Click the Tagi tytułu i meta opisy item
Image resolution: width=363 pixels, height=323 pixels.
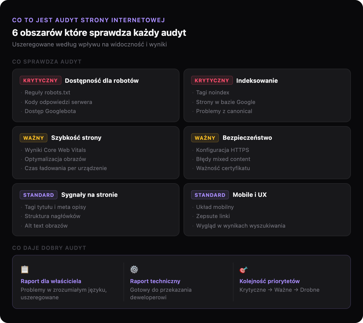coord(55,207)
